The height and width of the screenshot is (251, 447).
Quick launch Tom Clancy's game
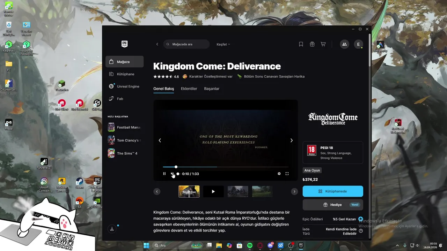point(124,140)
